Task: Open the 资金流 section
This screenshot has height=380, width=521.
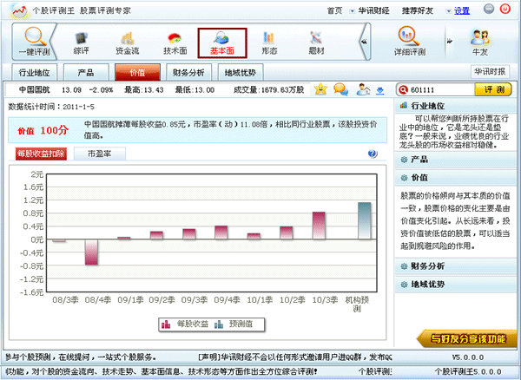Action: point(128,43)
